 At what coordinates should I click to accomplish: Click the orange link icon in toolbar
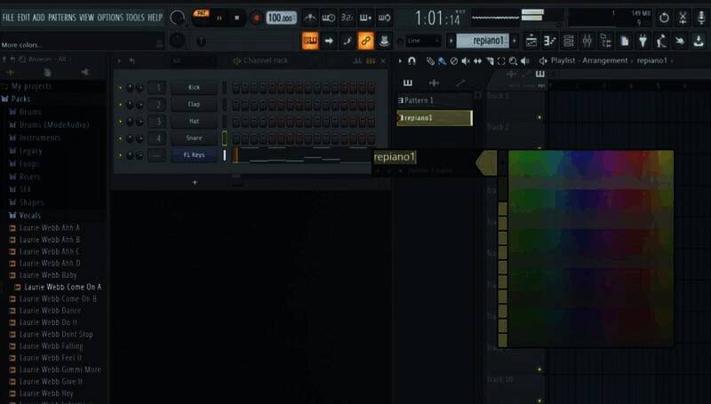click(365, 40)
